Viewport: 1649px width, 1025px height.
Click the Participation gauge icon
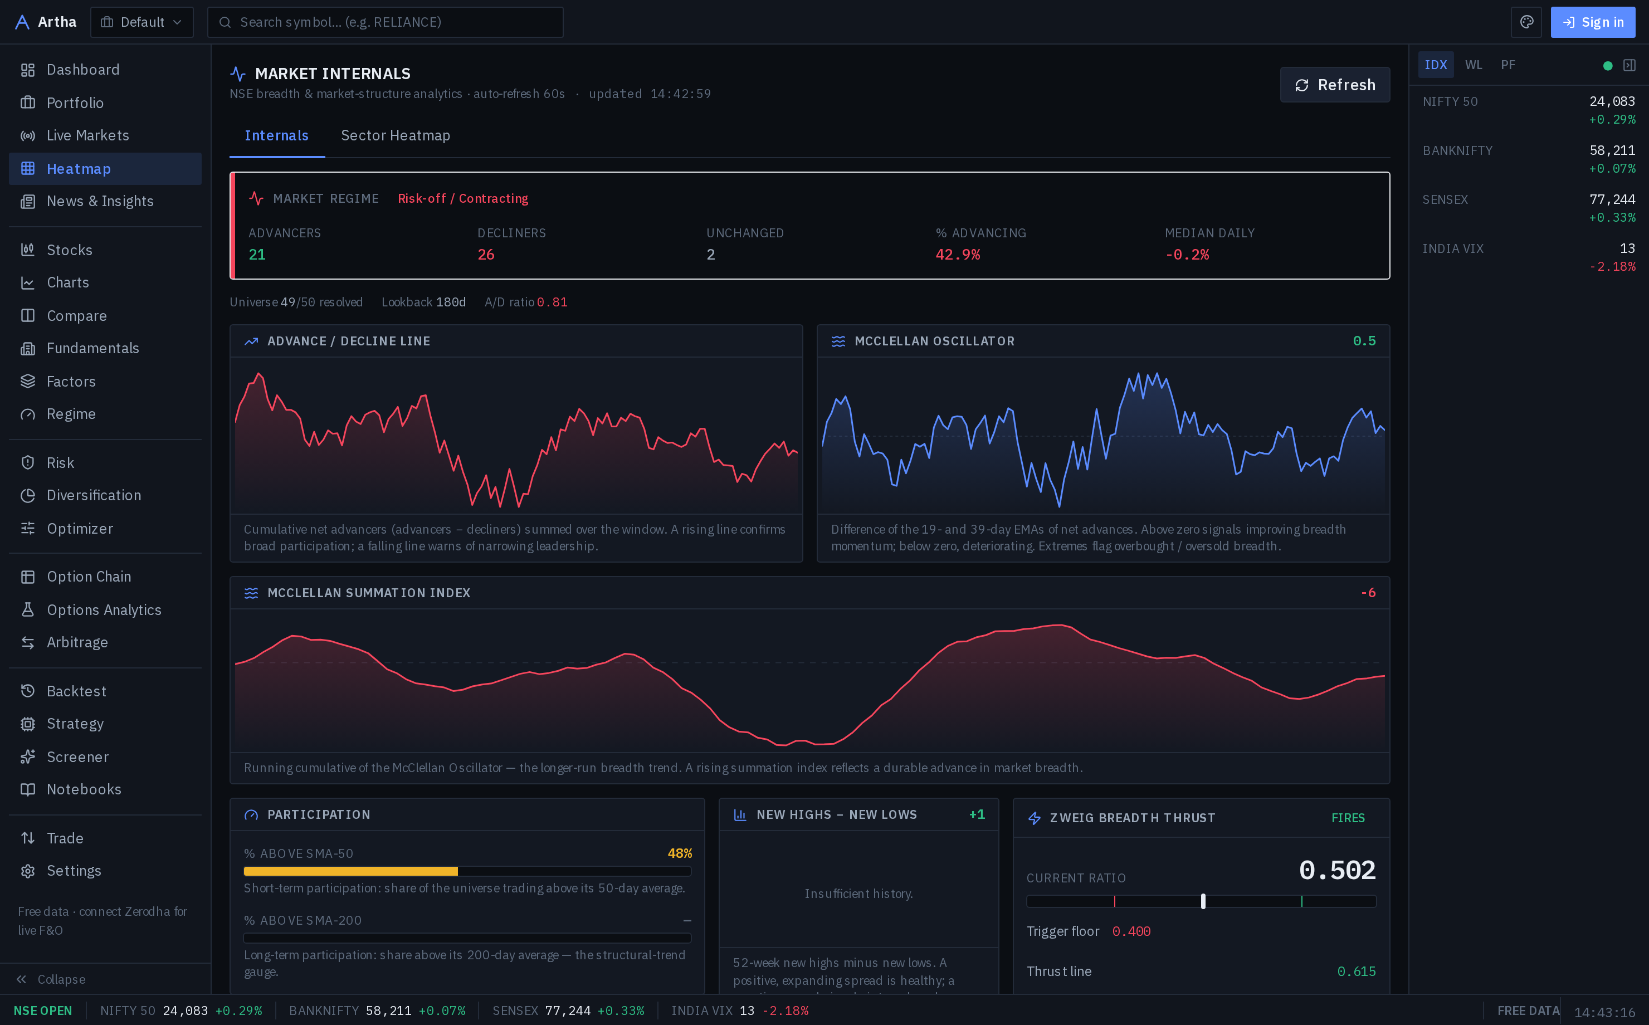click(251, 815)
